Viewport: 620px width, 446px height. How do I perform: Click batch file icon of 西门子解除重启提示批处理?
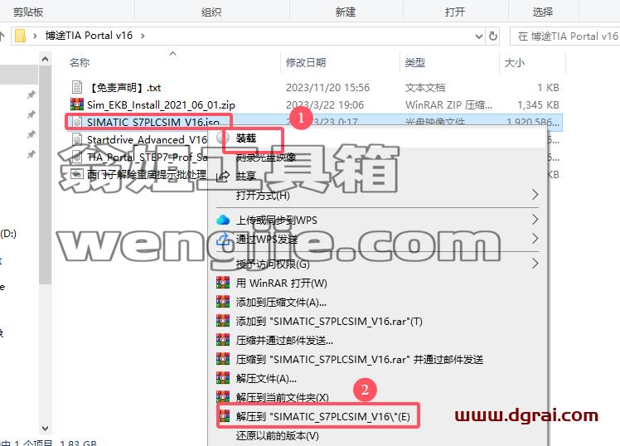pyautogui.click(x=77, y=174)
